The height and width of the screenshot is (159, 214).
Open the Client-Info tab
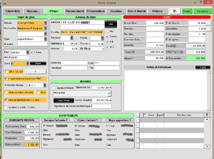pyautogui.click(x=13, y=11)
